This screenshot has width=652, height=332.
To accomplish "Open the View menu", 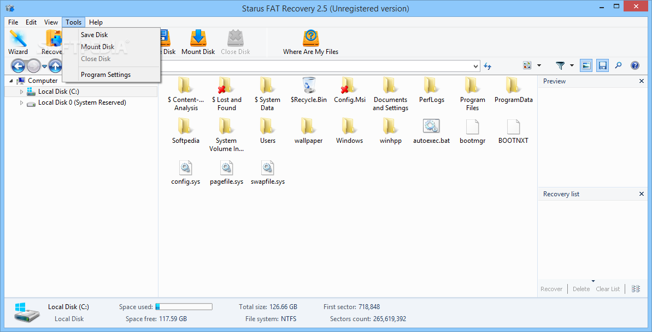I will pos(51,22).
